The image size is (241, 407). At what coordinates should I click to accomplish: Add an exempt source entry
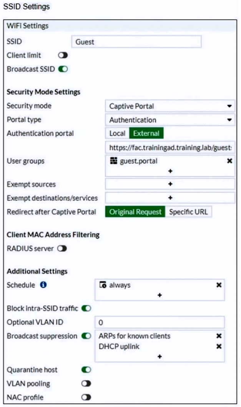point(170,184)
